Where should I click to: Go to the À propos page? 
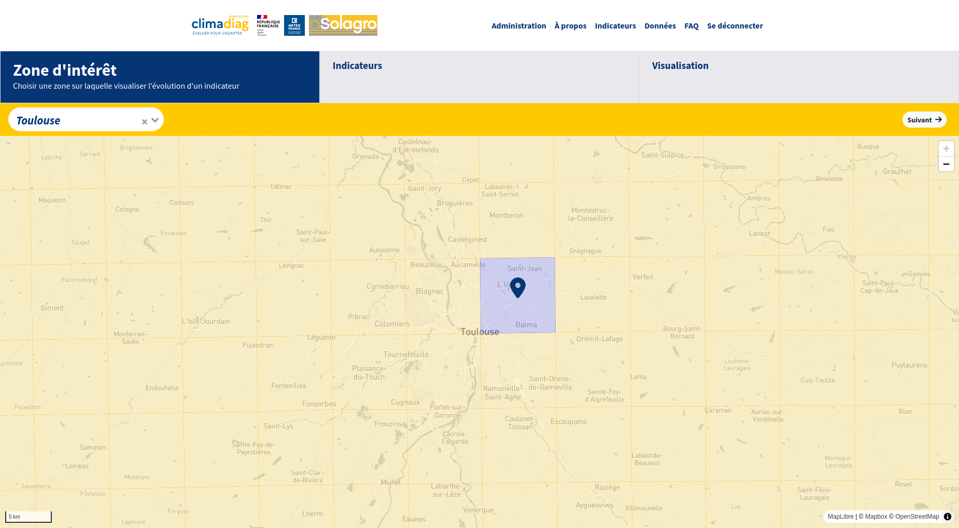tap(570, 26)
